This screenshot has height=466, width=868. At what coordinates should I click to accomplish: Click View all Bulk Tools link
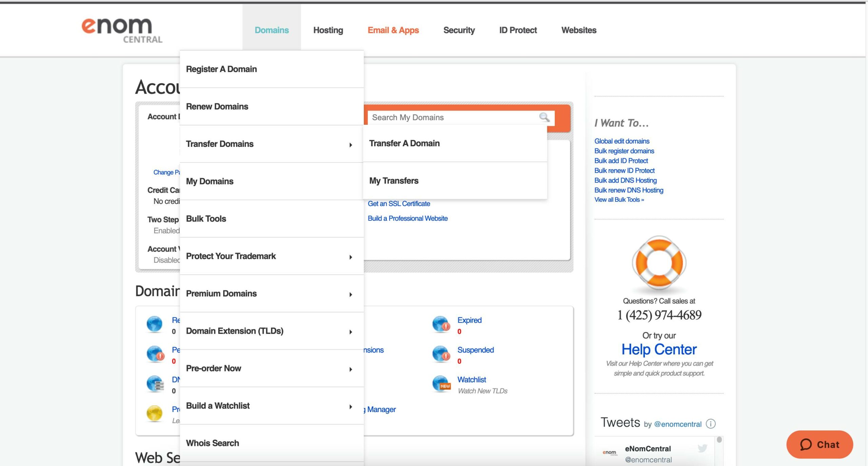tap(619, 200)
